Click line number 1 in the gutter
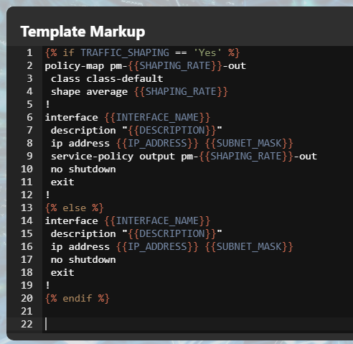Image resolution: width=353 pixels, height=344 pixels. pyautogui.click(x=29, y=52)
